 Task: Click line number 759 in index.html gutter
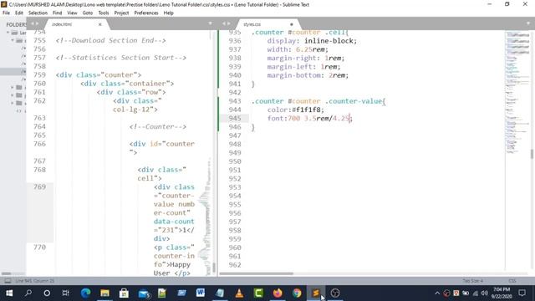[x=39, y=74]
